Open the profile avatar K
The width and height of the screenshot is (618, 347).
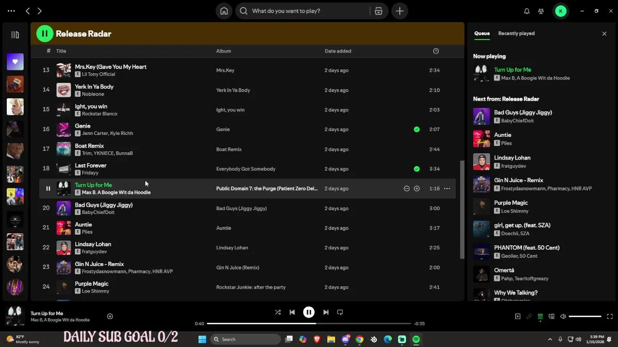(x=561, y=11)
